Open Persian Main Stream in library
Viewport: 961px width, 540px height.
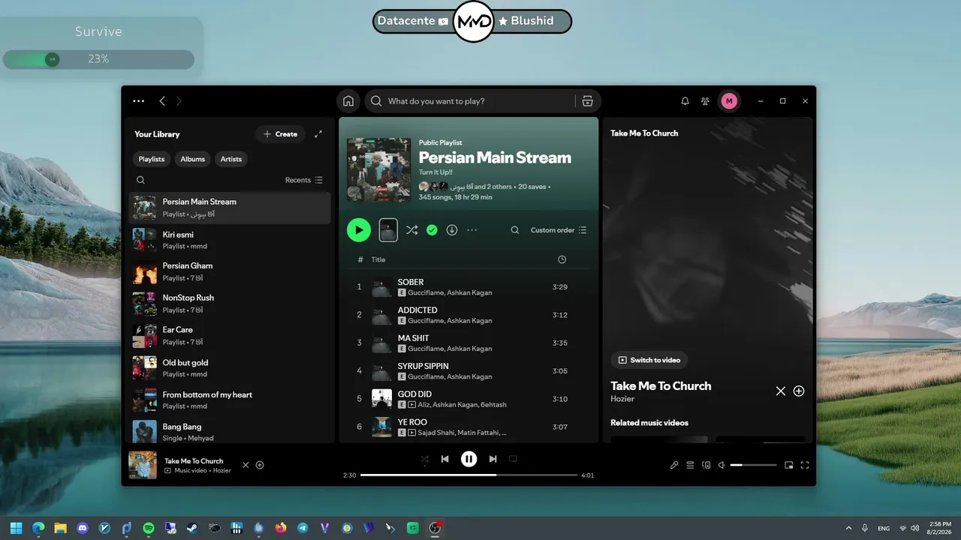pyautogui.click(x=230, y=208)
